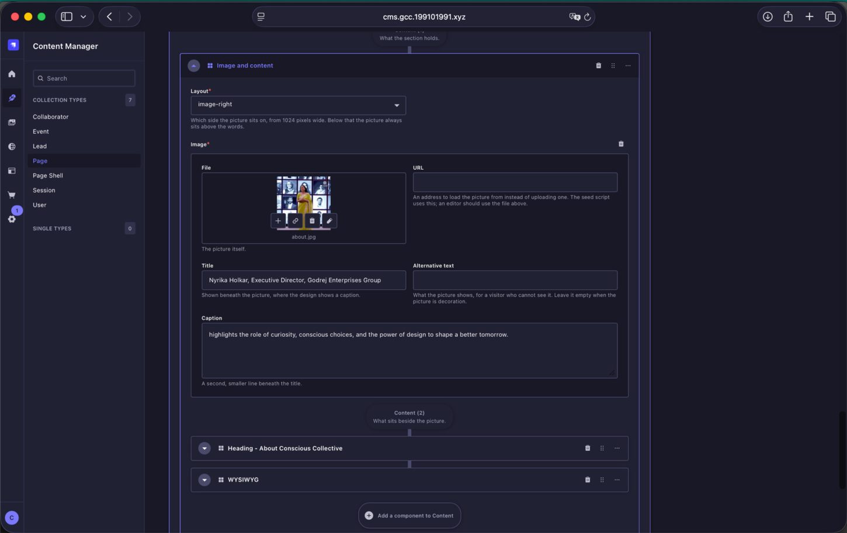Open more options for Image and content
Image resolution: width=847 pixels, height=533 pixels.
[628, 65]
